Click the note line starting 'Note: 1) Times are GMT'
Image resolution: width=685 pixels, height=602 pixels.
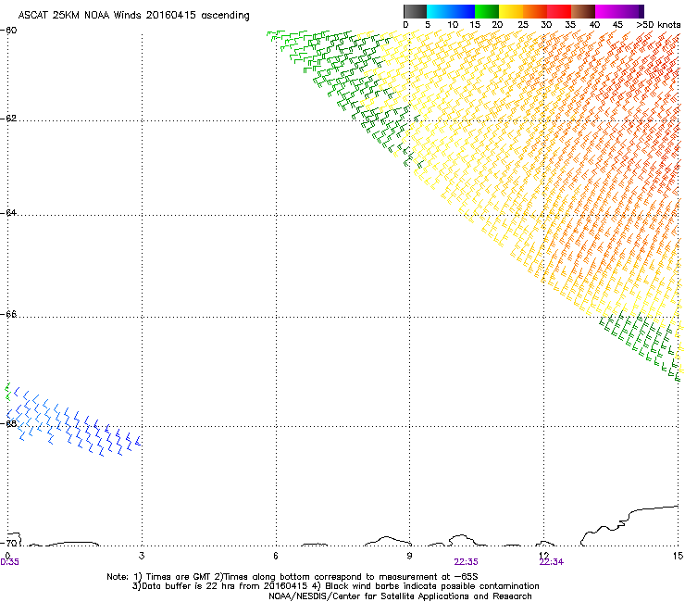coord(293,577)
